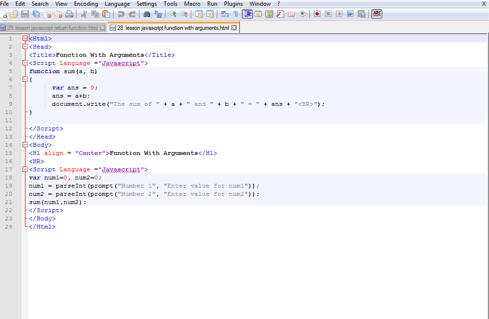The width and height of the screenshot is (489, 319).
Task: Toggle the indent guide button
Action: click(247, 14)
